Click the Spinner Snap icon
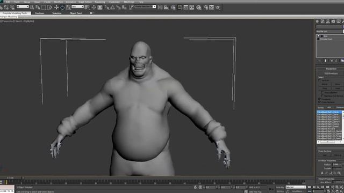This screenshot has height=193, width=344. coord(124,8)
